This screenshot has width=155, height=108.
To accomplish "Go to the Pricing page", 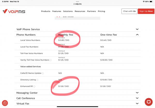I will tap(101, 11).
